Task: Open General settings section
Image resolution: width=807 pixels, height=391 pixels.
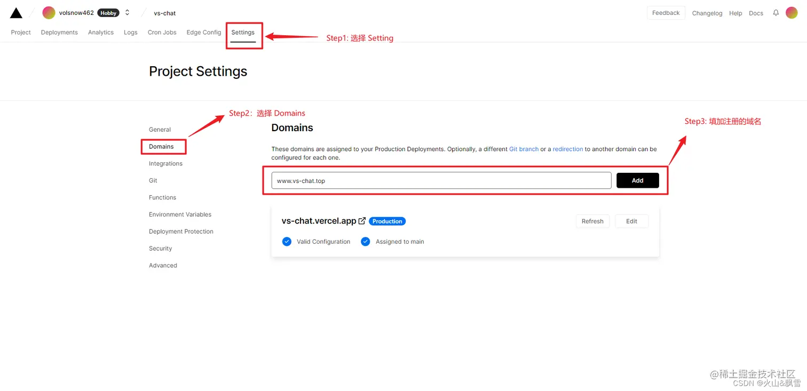Action: (160, 130)
